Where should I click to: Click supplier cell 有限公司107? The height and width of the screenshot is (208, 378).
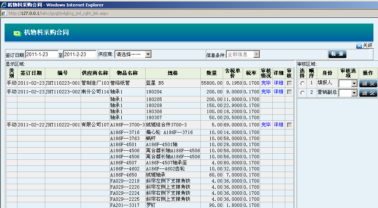tap(95, 125)
